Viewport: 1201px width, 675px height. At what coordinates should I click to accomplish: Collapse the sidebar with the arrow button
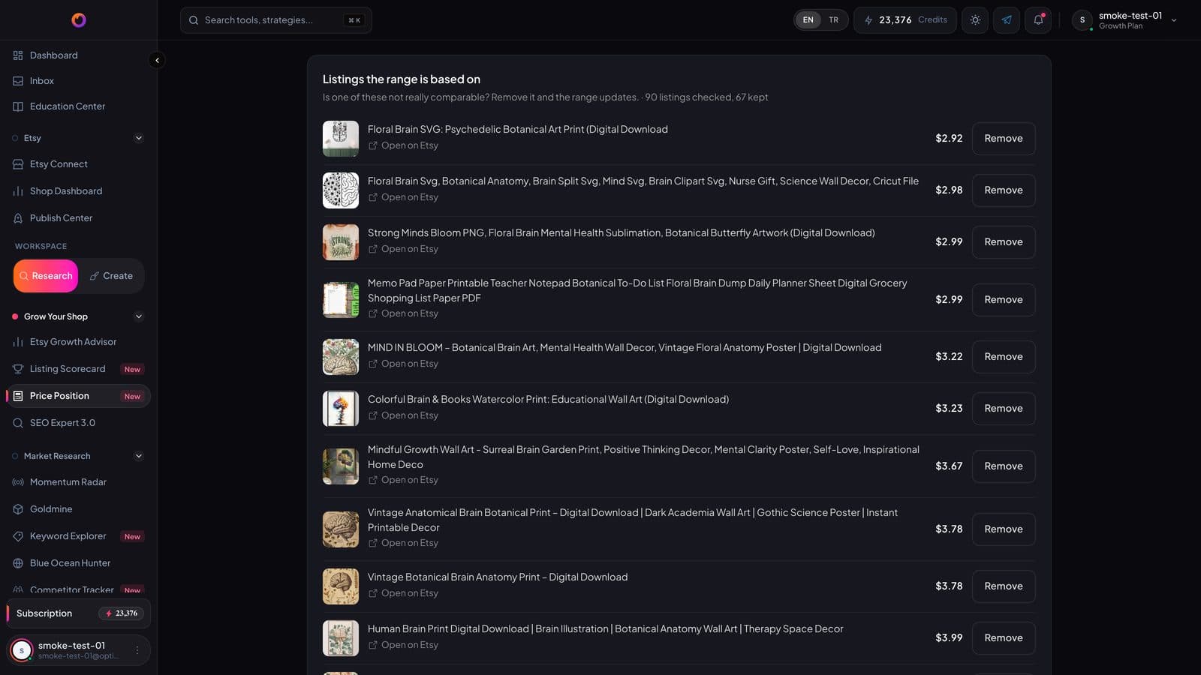157,60
